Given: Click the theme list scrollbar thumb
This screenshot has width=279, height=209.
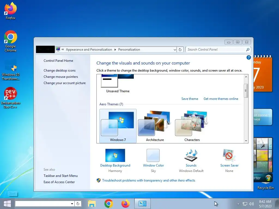Looking at the screenshot, I should tap(246, 91).
